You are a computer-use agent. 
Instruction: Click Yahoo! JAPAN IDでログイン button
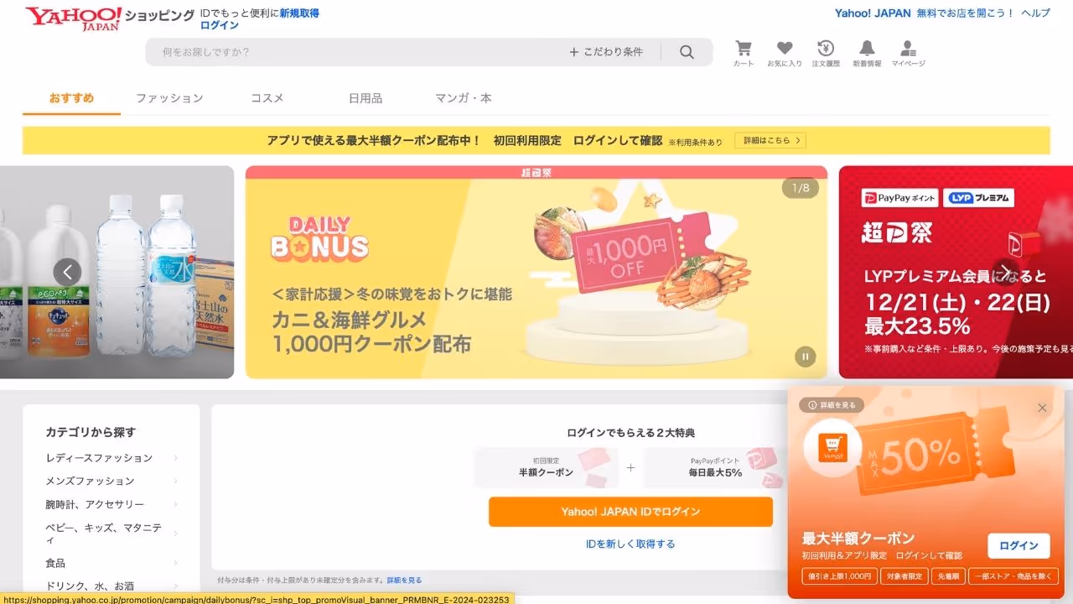630,512
